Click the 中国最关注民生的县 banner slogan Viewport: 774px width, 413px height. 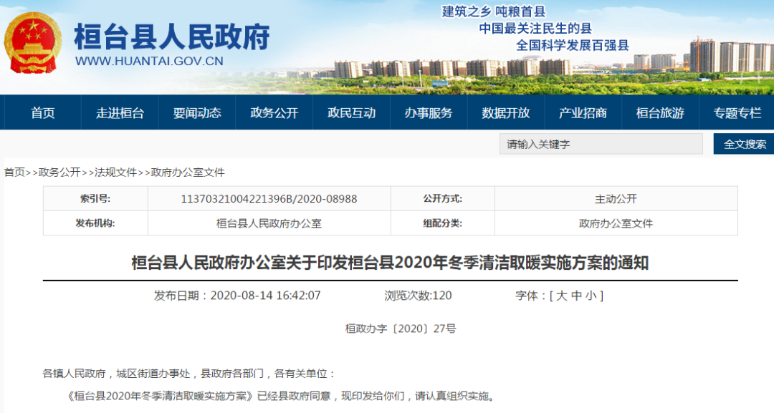point(535,28)
